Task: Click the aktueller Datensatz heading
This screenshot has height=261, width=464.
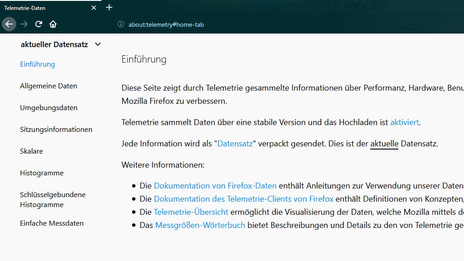Action: [54, 44]
